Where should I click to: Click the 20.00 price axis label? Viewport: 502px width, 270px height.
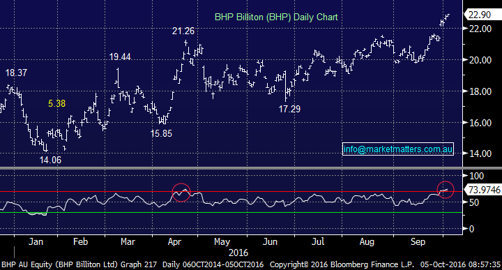pos(480,60)
